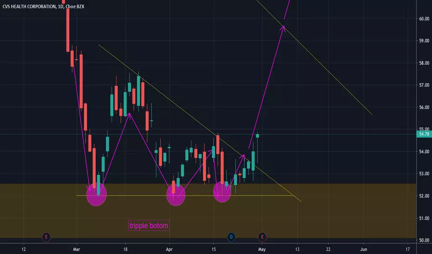Click the 17 date label on time axis
The width and height of the screenshot is (432, 254).
tap(407, 249)
